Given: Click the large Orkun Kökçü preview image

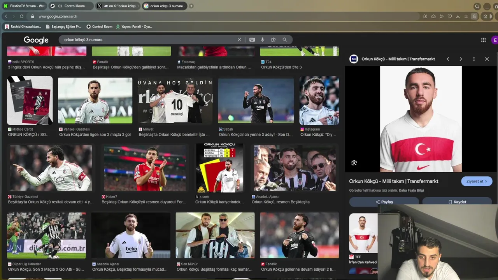Looking at the screenshot, I should 421,119.
